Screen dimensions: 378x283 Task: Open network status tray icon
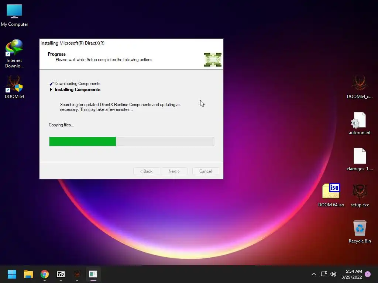coord(324,274)
